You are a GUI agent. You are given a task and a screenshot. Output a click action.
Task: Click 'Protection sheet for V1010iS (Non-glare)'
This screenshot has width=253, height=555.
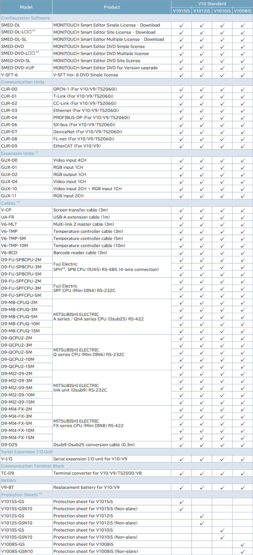point(95,537)
